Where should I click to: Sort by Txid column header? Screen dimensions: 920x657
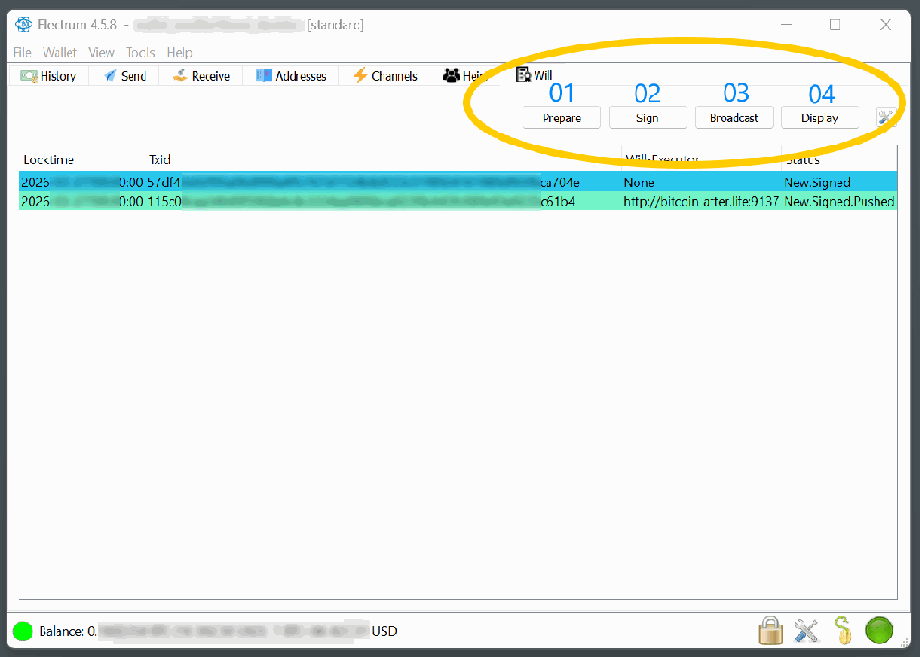pyautogui.click(x=383, y=159)
